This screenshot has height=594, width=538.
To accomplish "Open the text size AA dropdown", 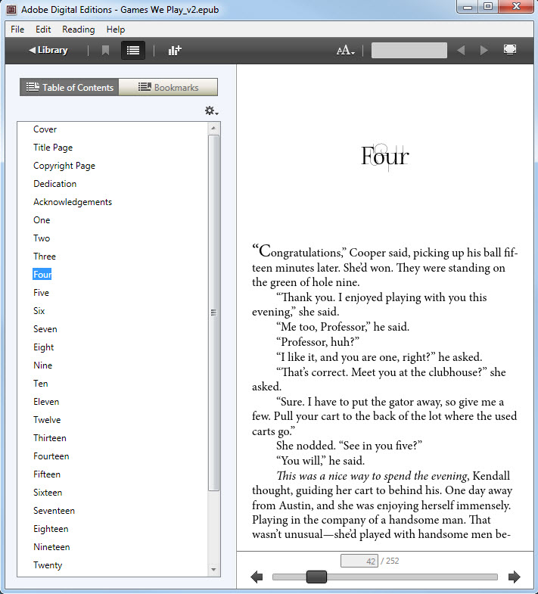I will tap(346, 51).
